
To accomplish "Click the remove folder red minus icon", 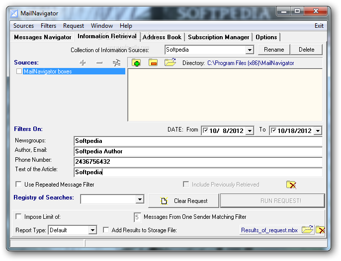I will (x=153, y=63).
